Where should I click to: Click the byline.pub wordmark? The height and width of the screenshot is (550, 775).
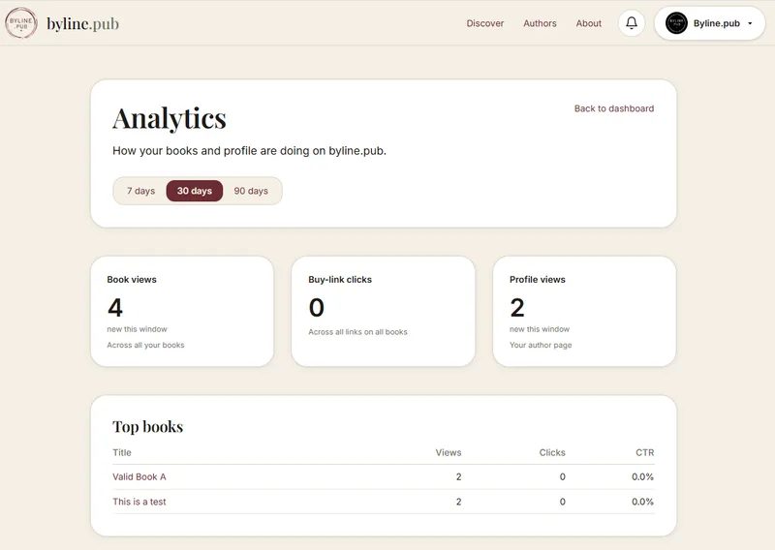(83, 23)
